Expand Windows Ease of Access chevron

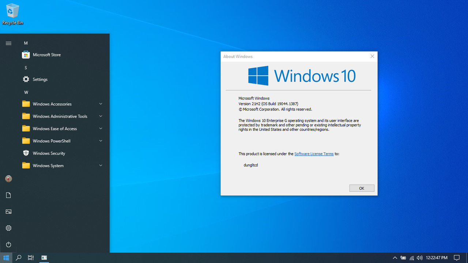click(x=101, y=129)
